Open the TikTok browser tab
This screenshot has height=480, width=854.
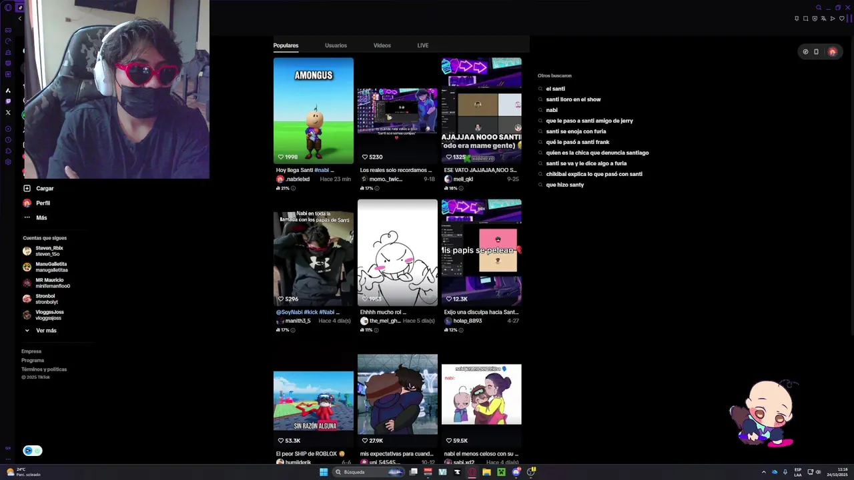pos(20,8)
